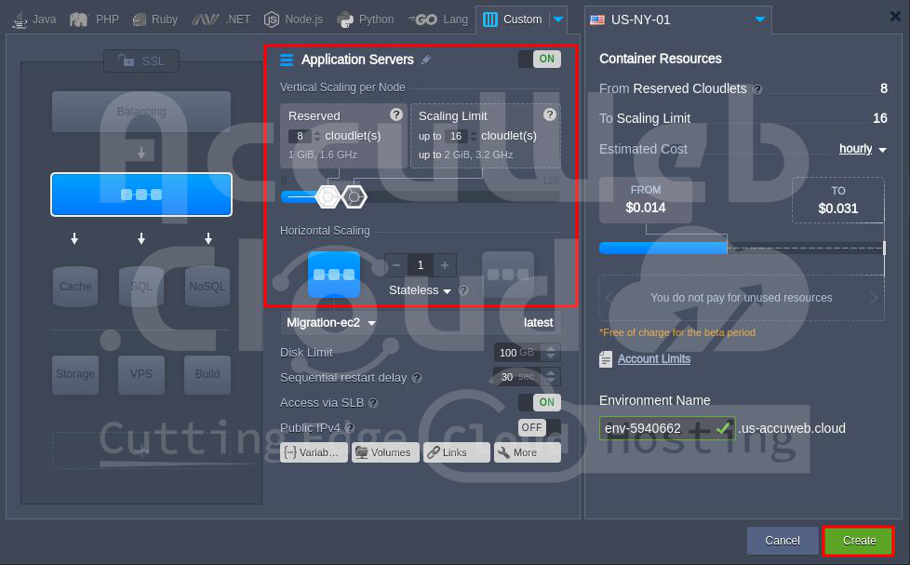Screen dimensions: 910x565
Task: Open the US-NY-01 region dropdown
Action: point(677,19)
